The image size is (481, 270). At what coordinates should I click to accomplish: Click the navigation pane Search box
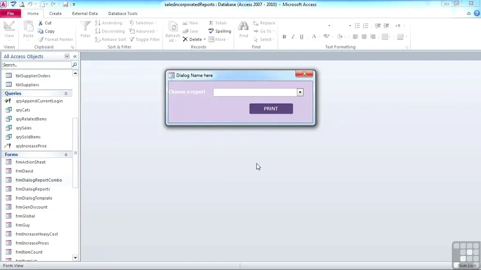[x=37, y=65]
